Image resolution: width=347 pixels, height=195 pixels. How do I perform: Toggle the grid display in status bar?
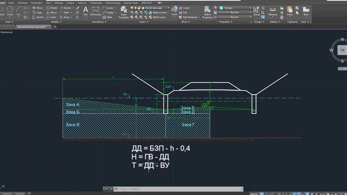pyautogui.click(x=262, y=194)
